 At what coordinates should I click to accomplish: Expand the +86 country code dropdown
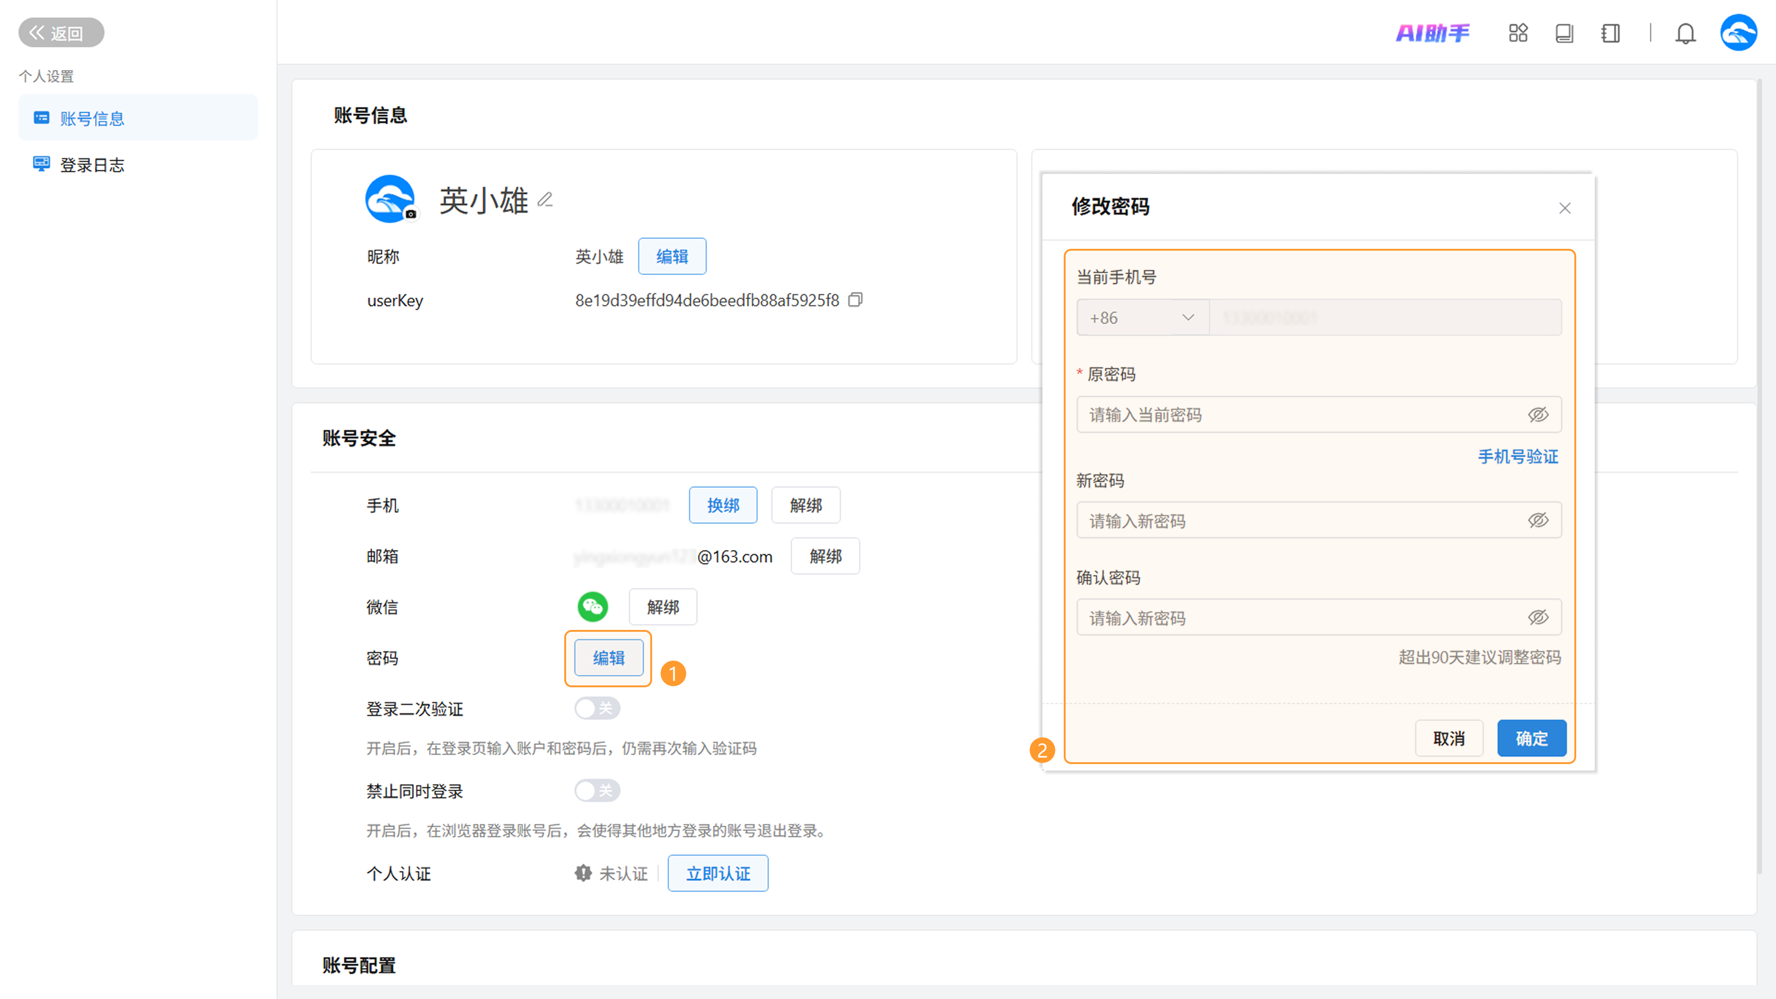pyautogui.click(x=1142, y=318)
